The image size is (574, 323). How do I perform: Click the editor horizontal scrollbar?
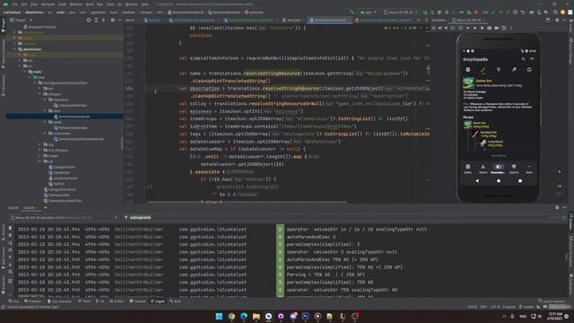pos(247,202)
